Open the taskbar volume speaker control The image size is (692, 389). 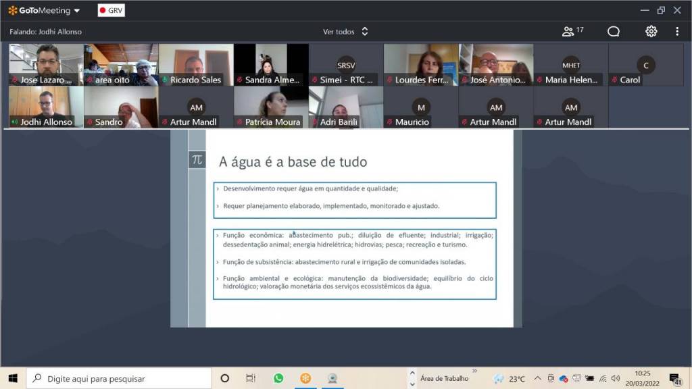[616, 379]
